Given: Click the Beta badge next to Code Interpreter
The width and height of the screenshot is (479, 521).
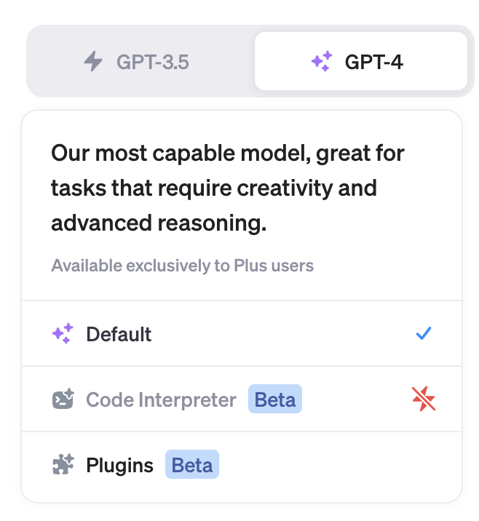Looking at the screenshot, I should click(275, 399).
